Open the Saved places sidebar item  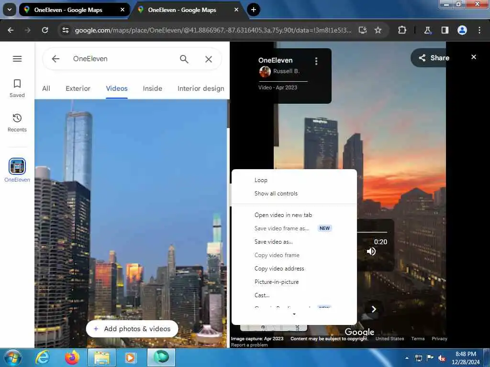(x=17, y=88)
